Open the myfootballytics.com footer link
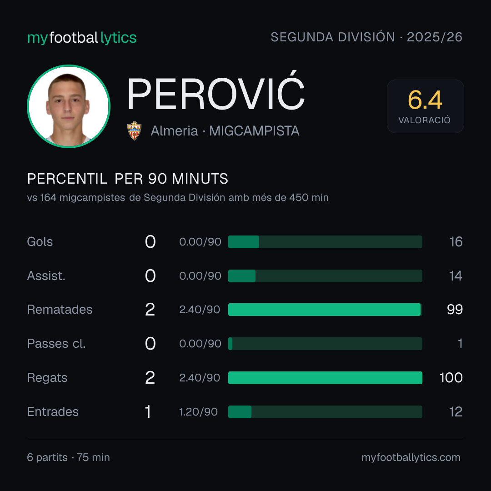Screen dimensions: 491x491 pyautogui.click(x=411, y=457)
